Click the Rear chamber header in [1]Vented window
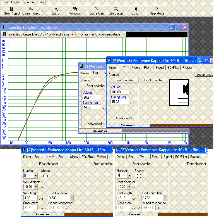Viewport: 214px width, 218px height. pos(93,86)
